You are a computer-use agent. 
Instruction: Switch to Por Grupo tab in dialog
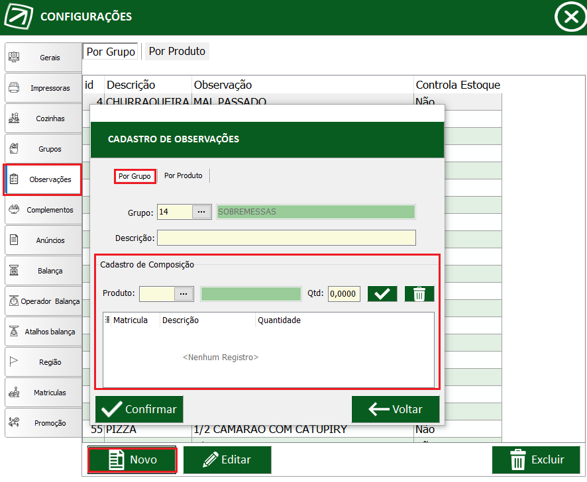click(134, 176)
